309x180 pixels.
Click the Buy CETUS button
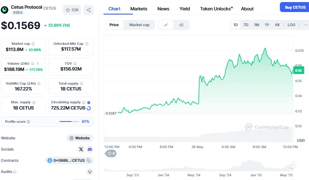(294, 7)
